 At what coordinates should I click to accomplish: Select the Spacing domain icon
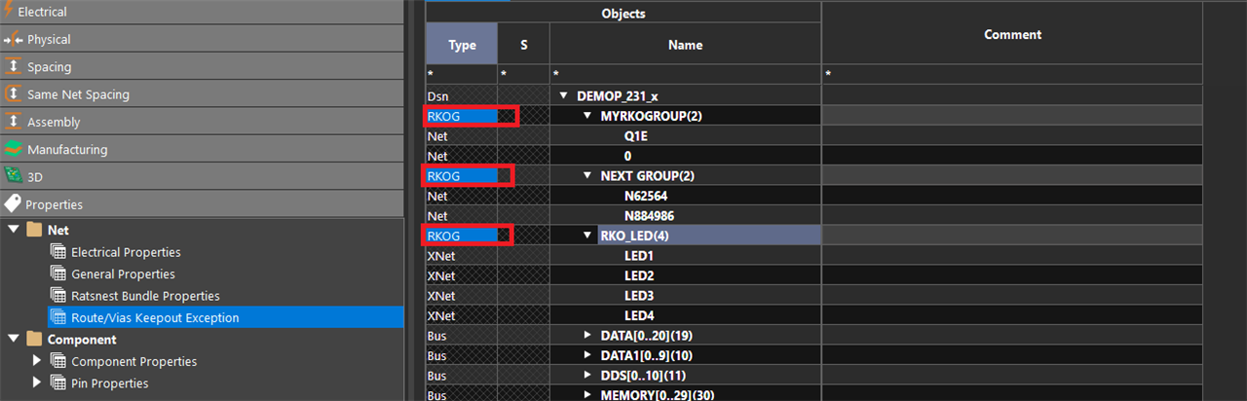tap(13, 67)
